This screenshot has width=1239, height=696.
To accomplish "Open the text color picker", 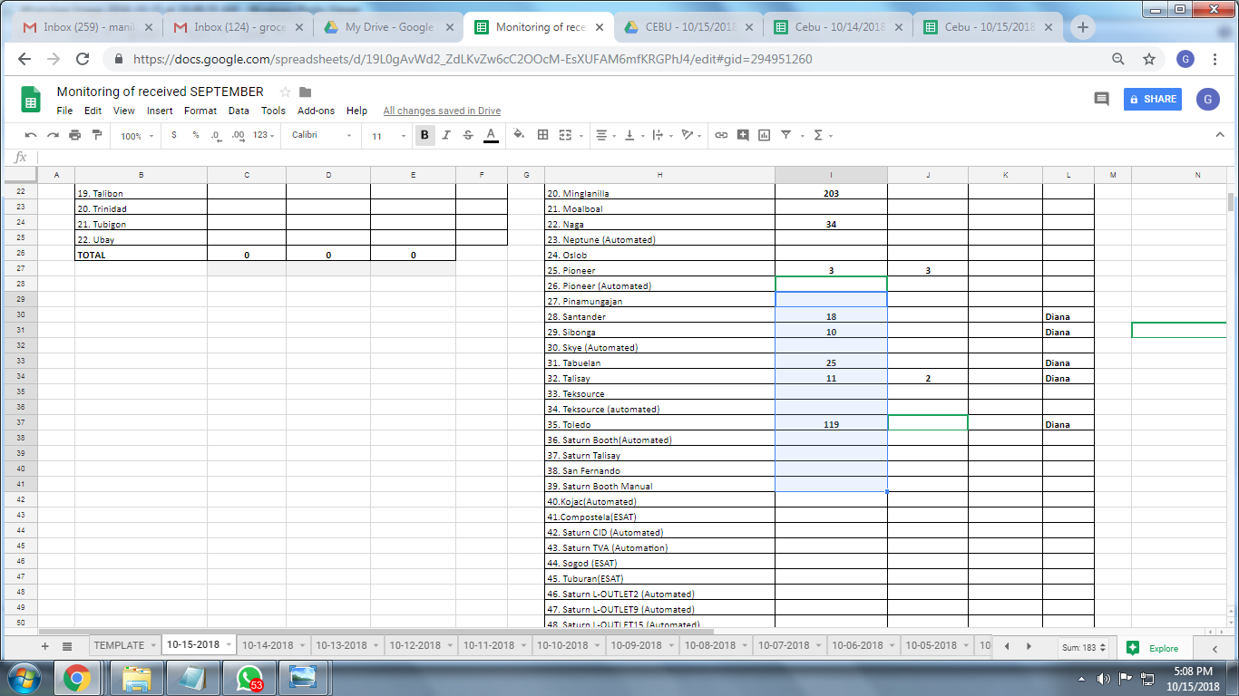I will tap(491, 135).
